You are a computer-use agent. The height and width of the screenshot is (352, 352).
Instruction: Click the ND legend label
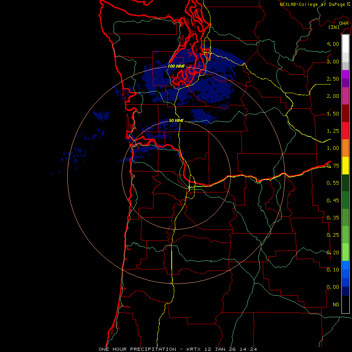(x=336, y=305)
